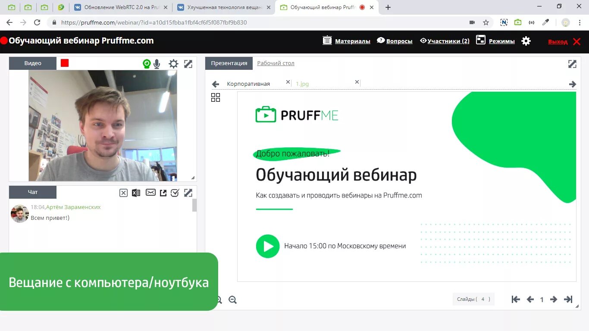
Task: Expand the Чат panel to fullscreen
Action: (188, 193)
